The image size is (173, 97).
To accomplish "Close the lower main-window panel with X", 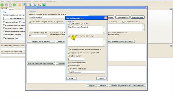I will pyautogui.click(x=171, y=46).
